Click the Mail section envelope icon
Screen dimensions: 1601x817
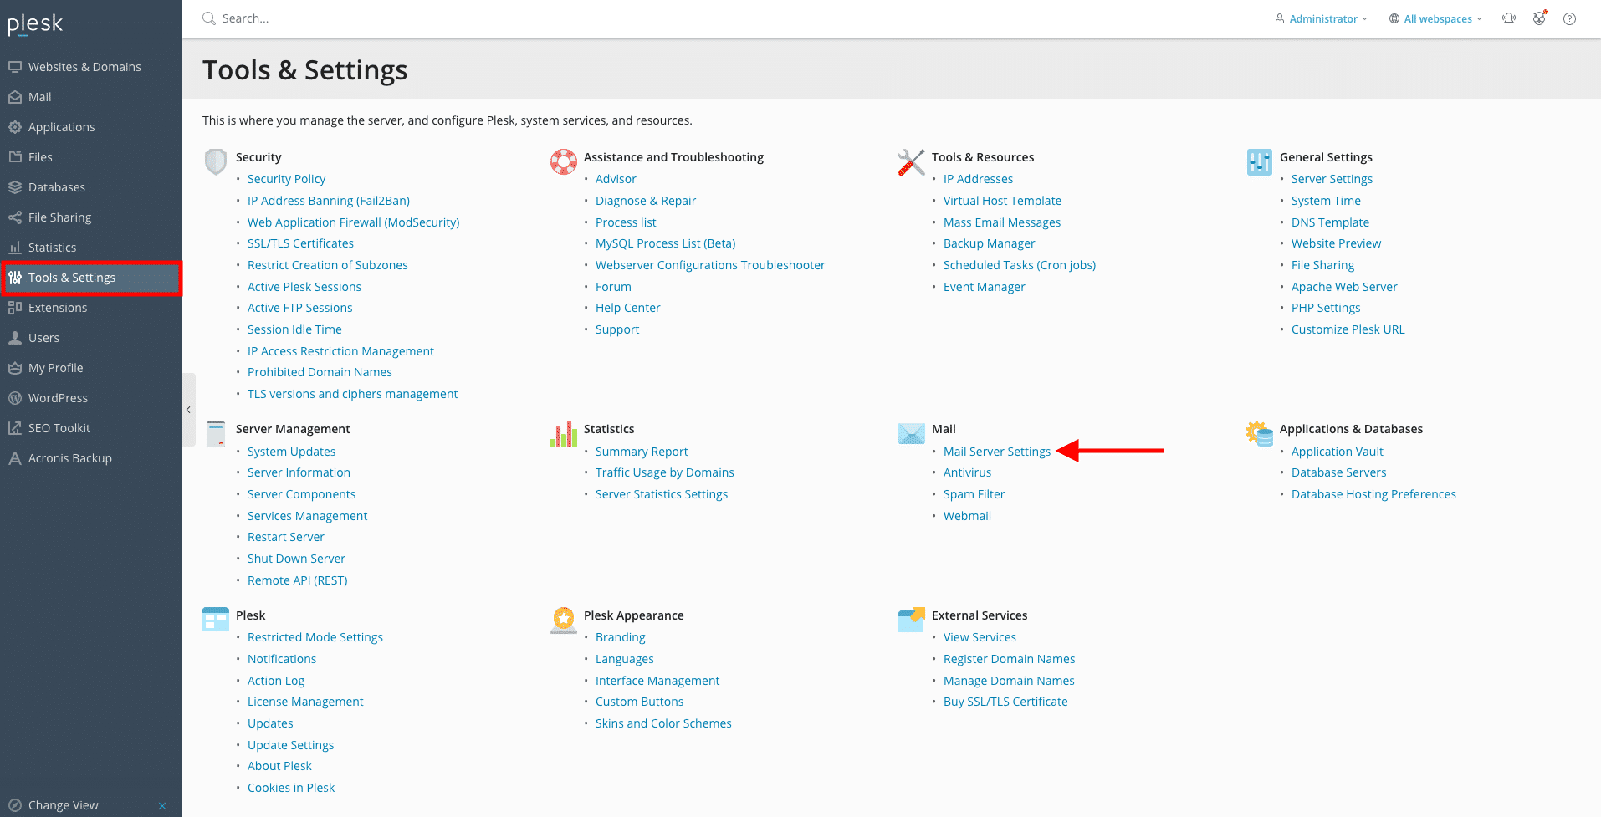(912, 433)
